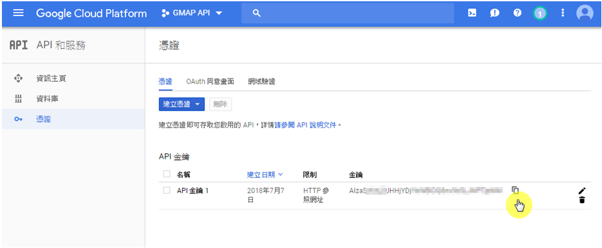602x248 pixels.
Task: Click the 限制 column header
Action: [x=310, y=175]
